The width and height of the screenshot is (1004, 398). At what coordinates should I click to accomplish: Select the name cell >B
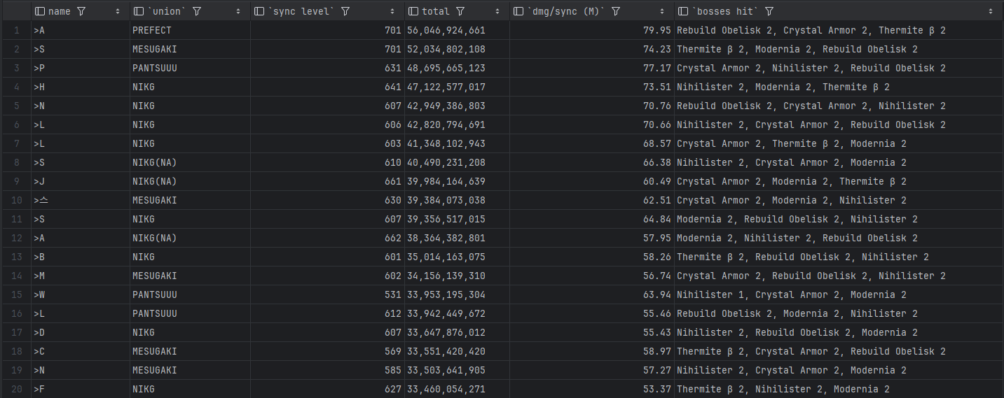(81, 257)
